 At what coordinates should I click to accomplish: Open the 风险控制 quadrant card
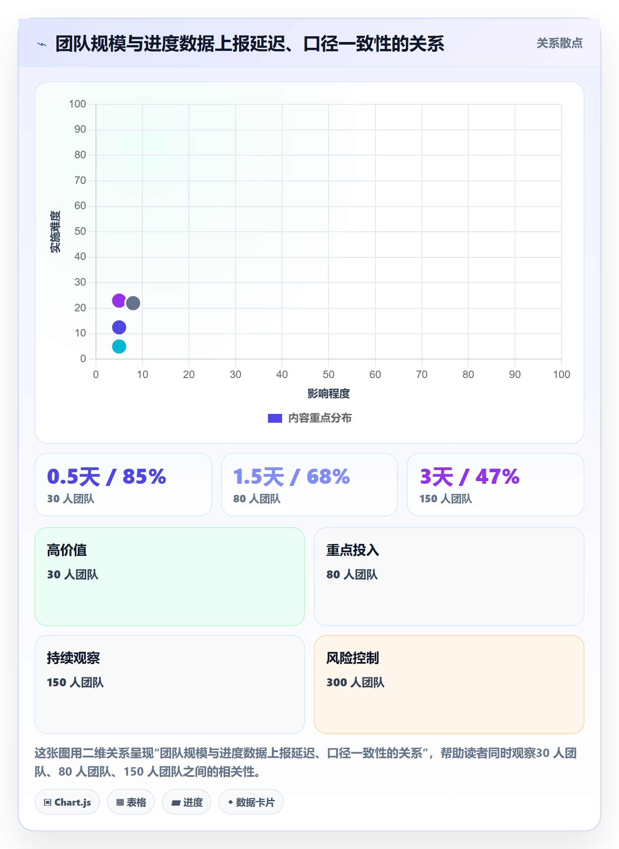pyautogui.click(x=449, y=685)
